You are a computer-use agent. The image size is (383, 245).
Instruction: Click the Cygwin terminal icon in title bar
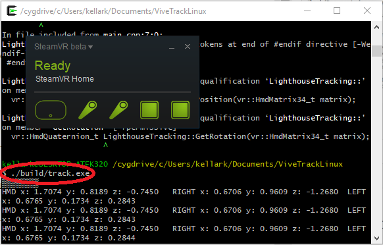[x=12, y=11]
